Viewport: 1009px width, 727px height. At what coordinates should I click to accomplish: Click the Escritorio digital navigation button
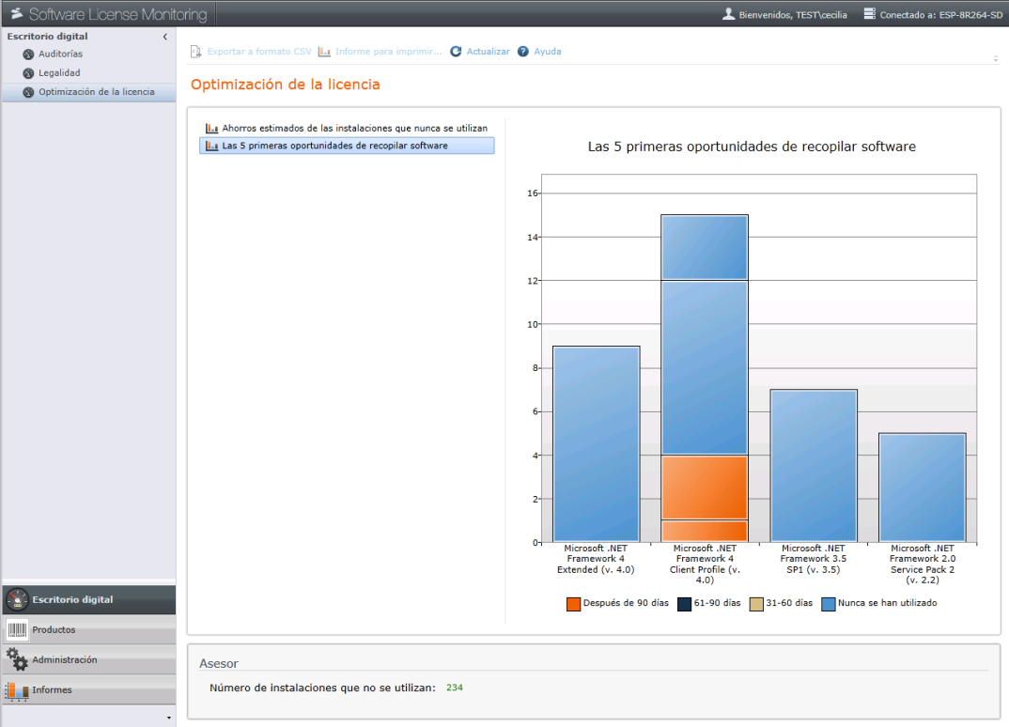coord(89,599)
